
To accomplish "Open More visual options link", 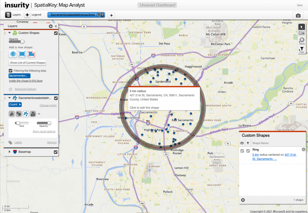I will 44,131.
